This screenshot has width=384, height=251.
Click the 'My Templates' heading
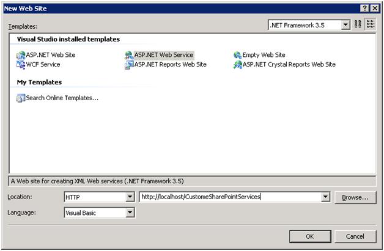point(39,82)
